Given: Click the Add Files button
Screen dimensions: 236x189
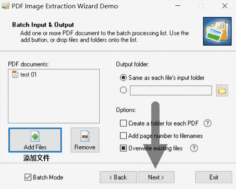Looking at the screenshot, I should point(35,140).
